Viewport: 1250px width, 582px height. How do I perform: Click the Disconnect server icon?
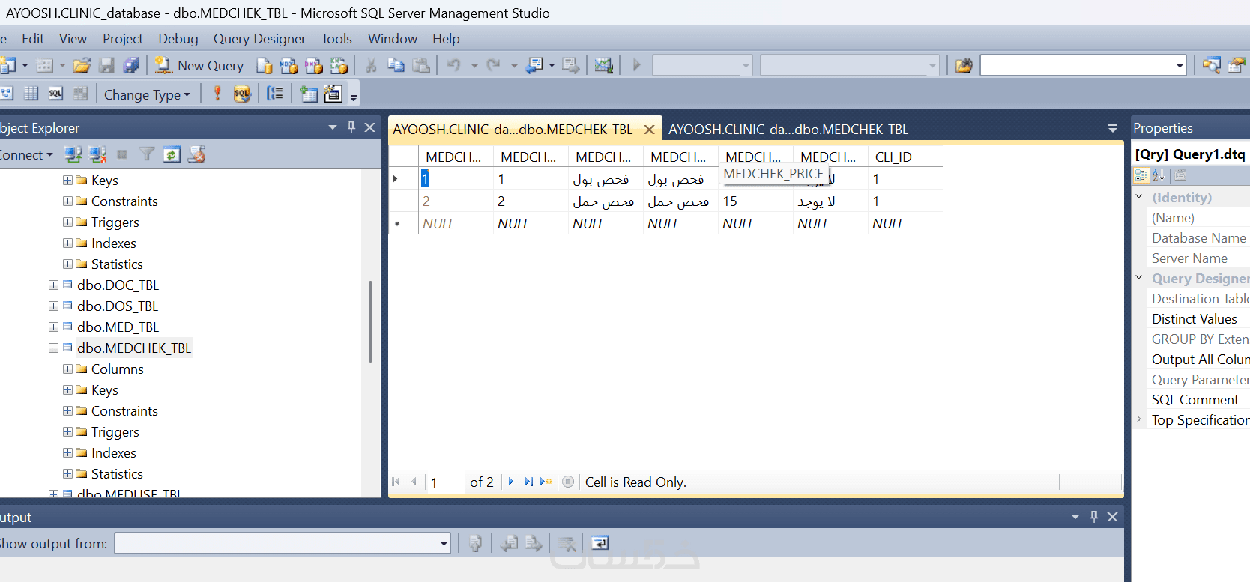[x=98, y=154]
